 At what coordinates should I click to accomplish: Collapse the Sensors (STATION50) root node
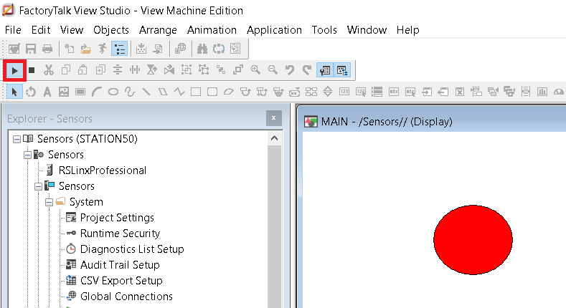16,139
